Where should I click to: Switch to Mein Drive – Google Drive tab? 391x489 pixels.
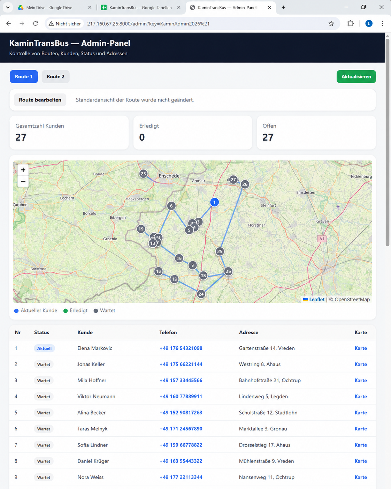click(x=49, y=7)
